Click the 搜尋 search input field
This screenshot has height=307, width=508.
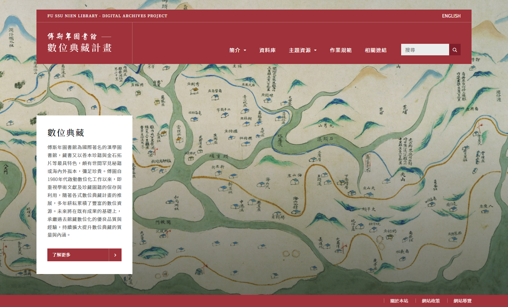pos(425,50)
